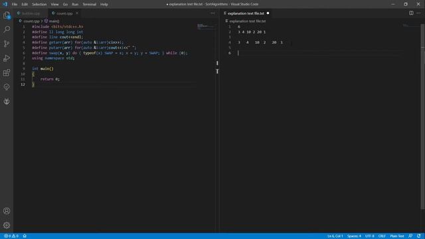
Task: Open the Extensions view
Action: (x=7, y=72)
